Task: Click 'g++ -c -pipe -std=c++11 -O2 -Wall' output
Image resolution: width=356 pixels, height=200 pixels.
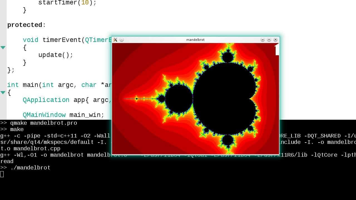Action: point(55,136)
